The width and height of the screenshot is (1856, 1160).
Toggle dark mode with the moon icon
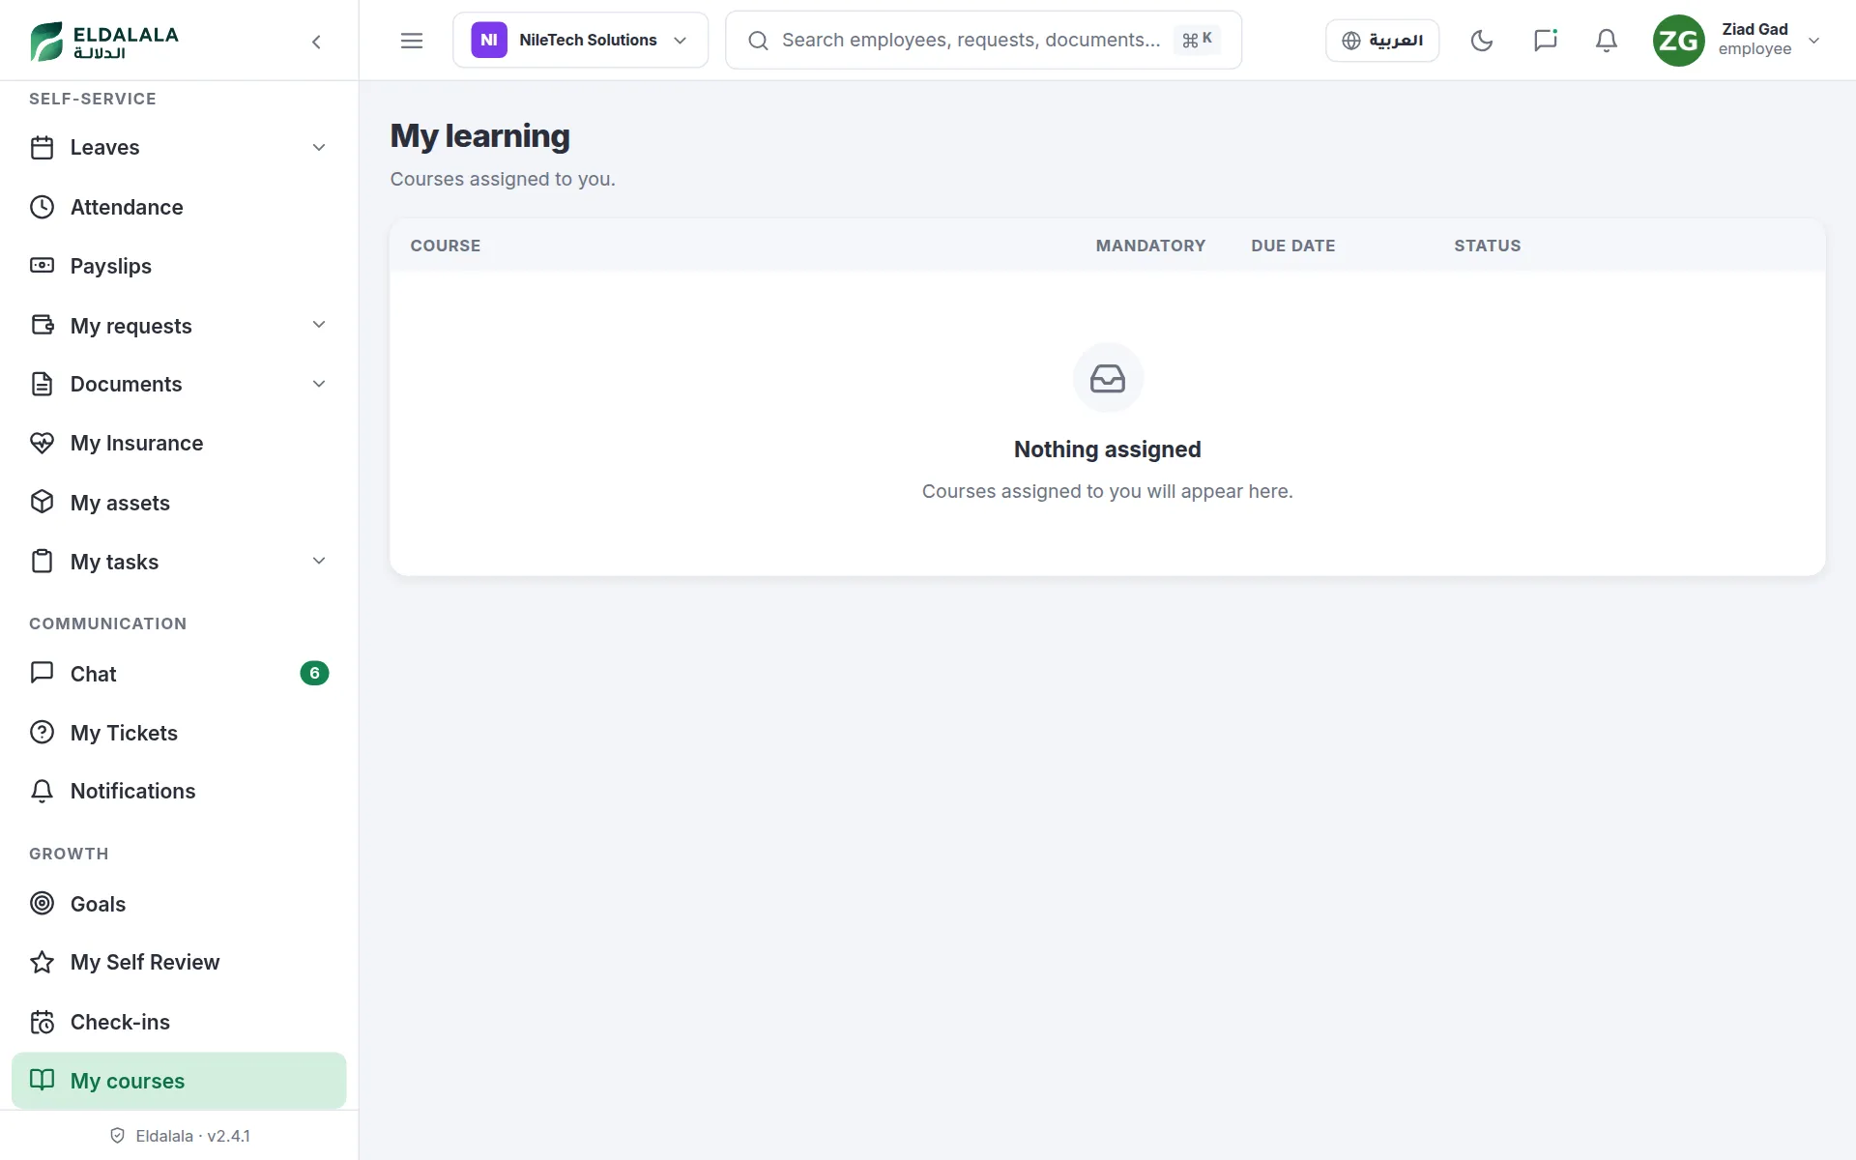1481,41
